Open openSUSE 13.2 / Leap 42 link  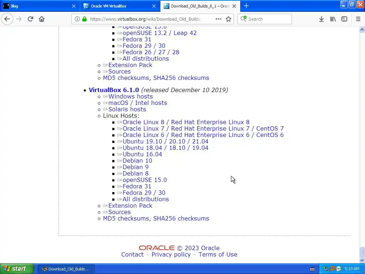coord(159,33)
